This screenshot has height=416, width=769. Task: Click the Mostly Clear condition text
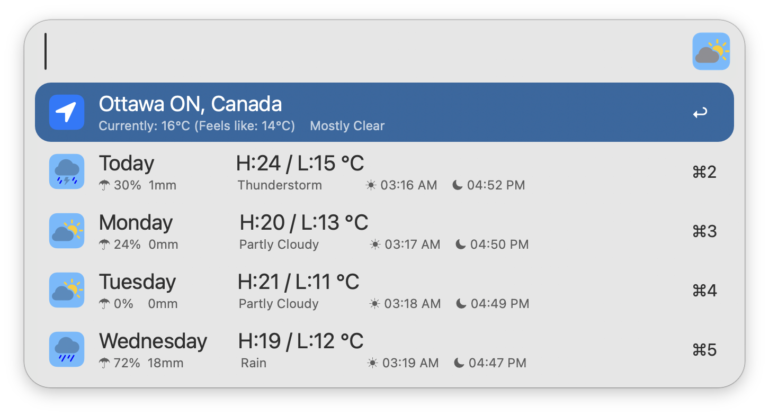347,126
